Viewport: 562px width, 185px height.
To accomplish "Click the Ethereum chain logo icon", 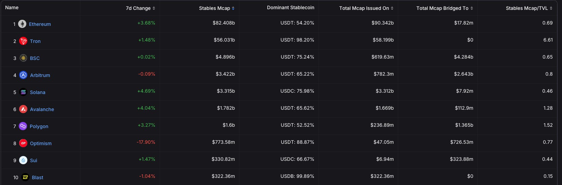I will (22, 24).
